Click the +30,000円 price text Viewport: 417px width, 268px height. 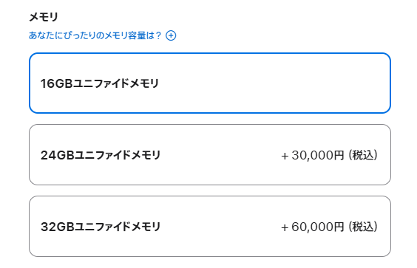(x=313, y=155)
